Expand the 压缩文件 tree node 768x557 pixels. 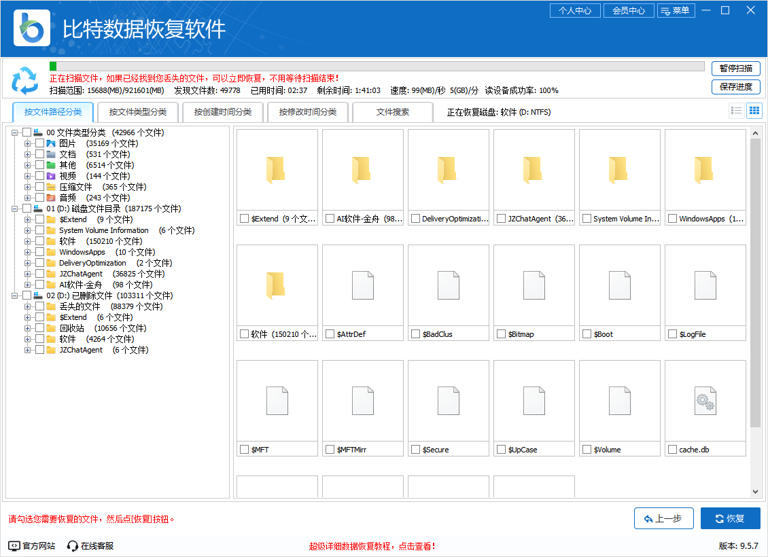(28, 187)
